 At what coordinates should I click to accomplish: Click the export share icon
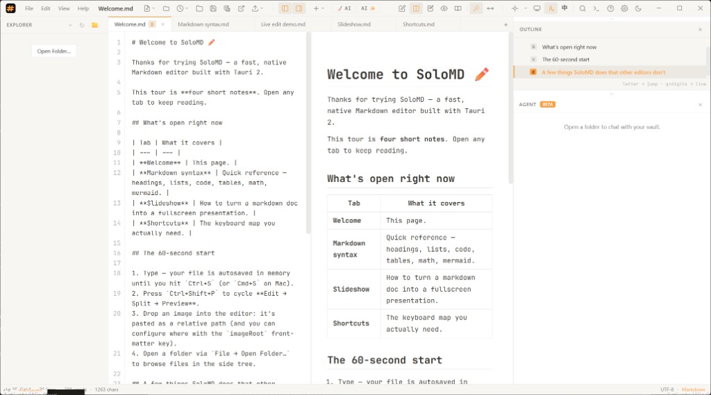pos(256,8)
